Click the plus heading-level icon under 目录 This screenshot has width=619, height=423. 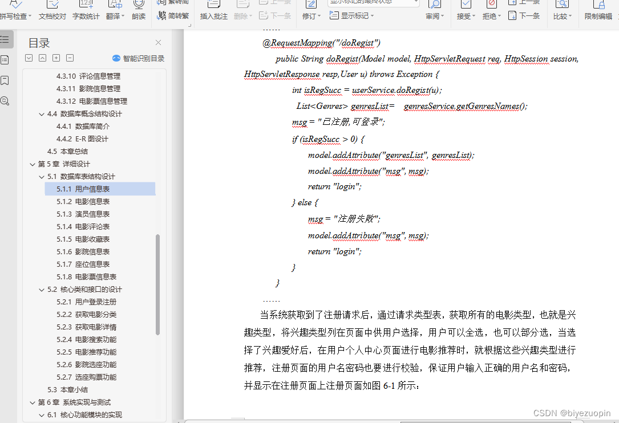point(56,58)
